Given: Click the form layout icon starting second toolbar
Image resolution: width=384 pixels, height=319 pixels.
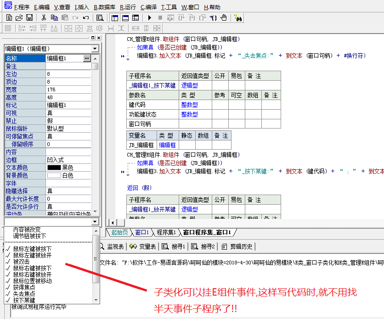Looking at the screenshot, I should click(8, 28).
